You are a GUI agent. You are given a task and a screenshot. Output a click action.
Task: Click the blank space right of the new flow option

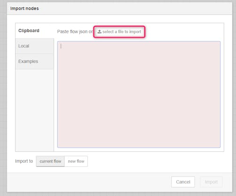[156, 161]
